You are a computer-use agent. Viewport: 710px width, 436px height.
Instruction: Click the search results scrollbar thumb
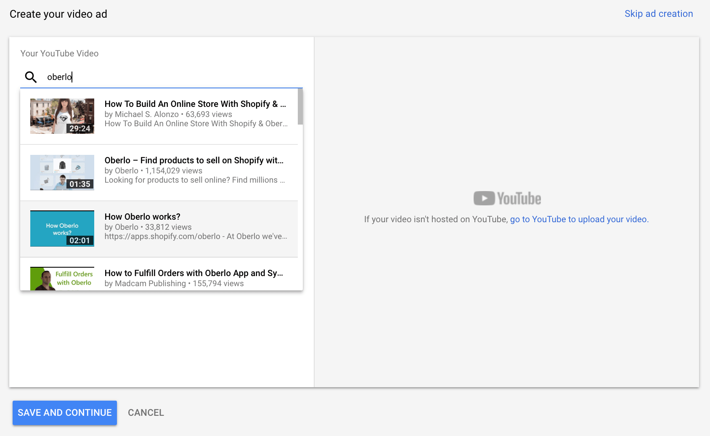[x=300, y=106]
